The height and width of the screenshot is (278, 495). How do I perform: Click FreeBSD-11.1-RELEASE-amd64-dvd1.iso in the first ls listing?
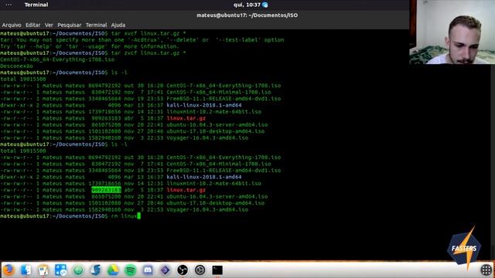[x=224, y=99]
